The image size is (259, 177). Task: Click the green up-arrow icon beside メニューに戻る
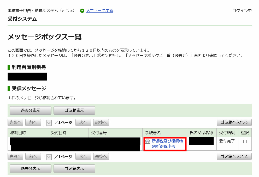click(82, 11)
